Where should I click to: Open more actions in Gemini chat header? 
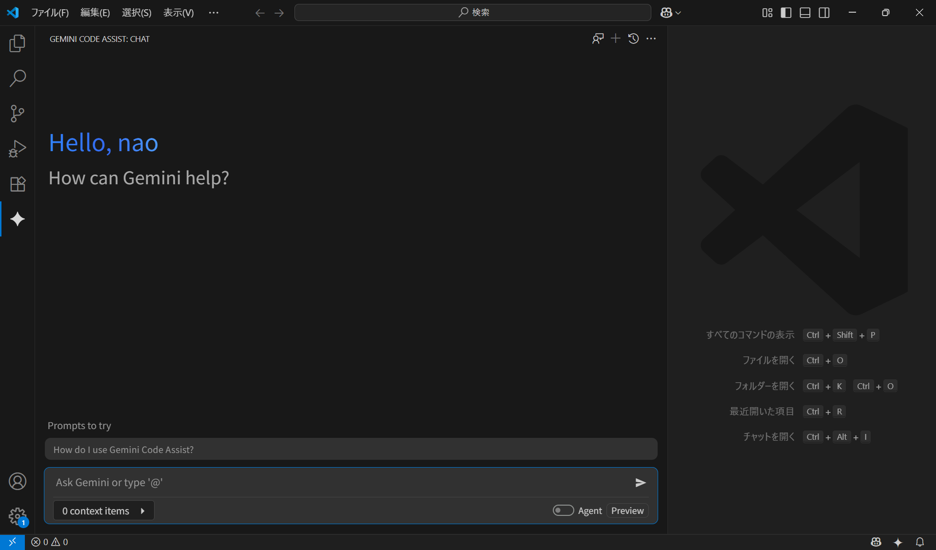pos(651,39)
